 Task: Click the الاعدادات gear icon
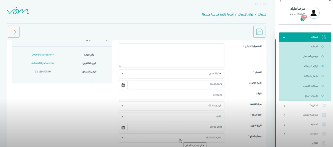pos(324,134)
